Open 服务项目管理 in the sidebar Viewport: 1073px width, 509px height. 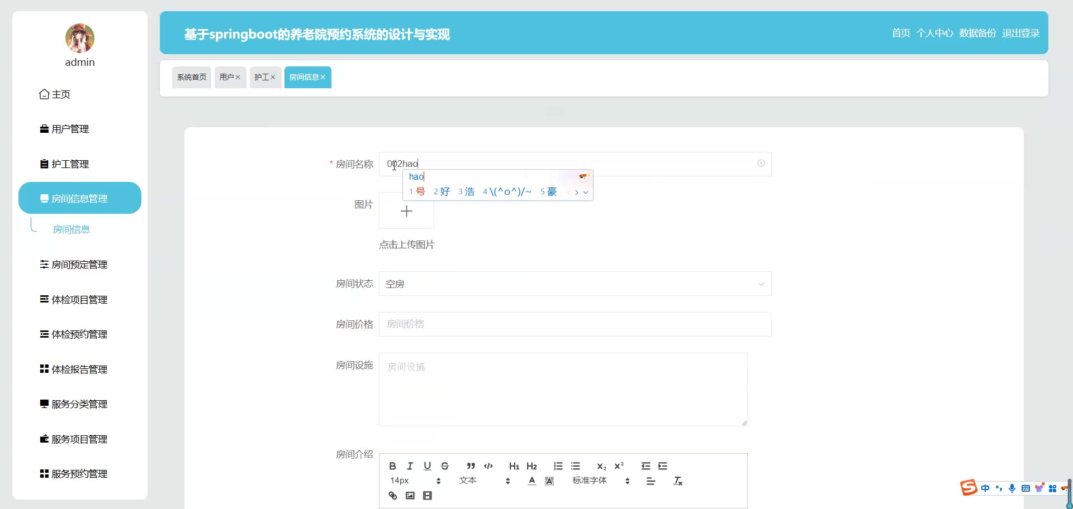80,439
